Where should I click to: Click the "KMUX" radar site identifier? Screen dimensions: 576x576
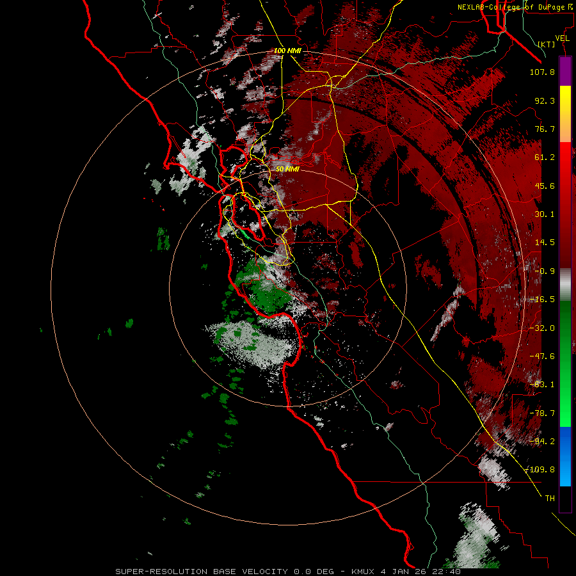(363, 572)
